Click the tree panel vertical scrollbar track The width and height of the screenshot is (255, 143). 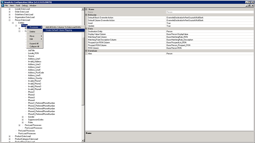(83, 122)
